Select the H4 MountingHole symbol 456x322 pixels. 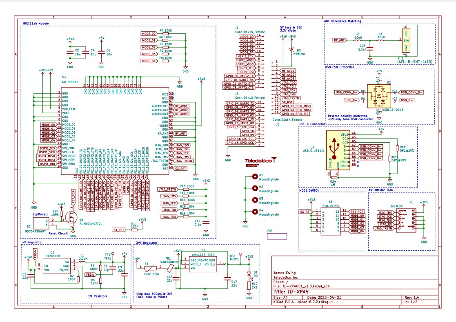pyautogui.click(x=255, y=212)
